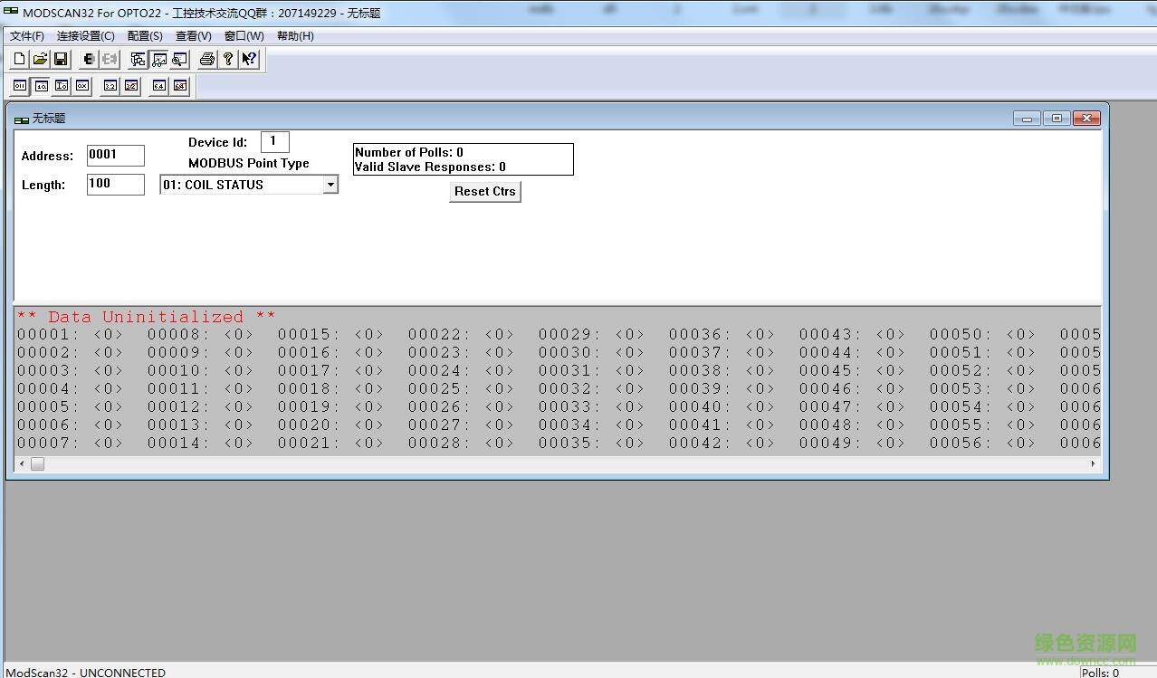This screenshot has height=678, width=1157.
Task: Select the 64-bit double float format icon
Action: pos(159,86)
